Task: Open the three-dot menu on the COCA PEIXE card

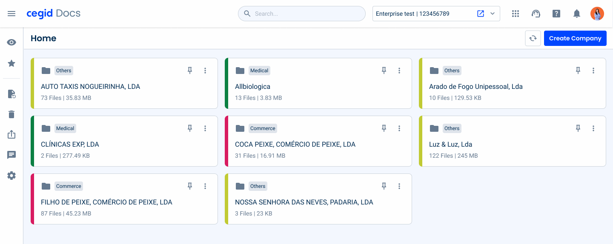Action: pyautogui.click(x=399, y=128)
